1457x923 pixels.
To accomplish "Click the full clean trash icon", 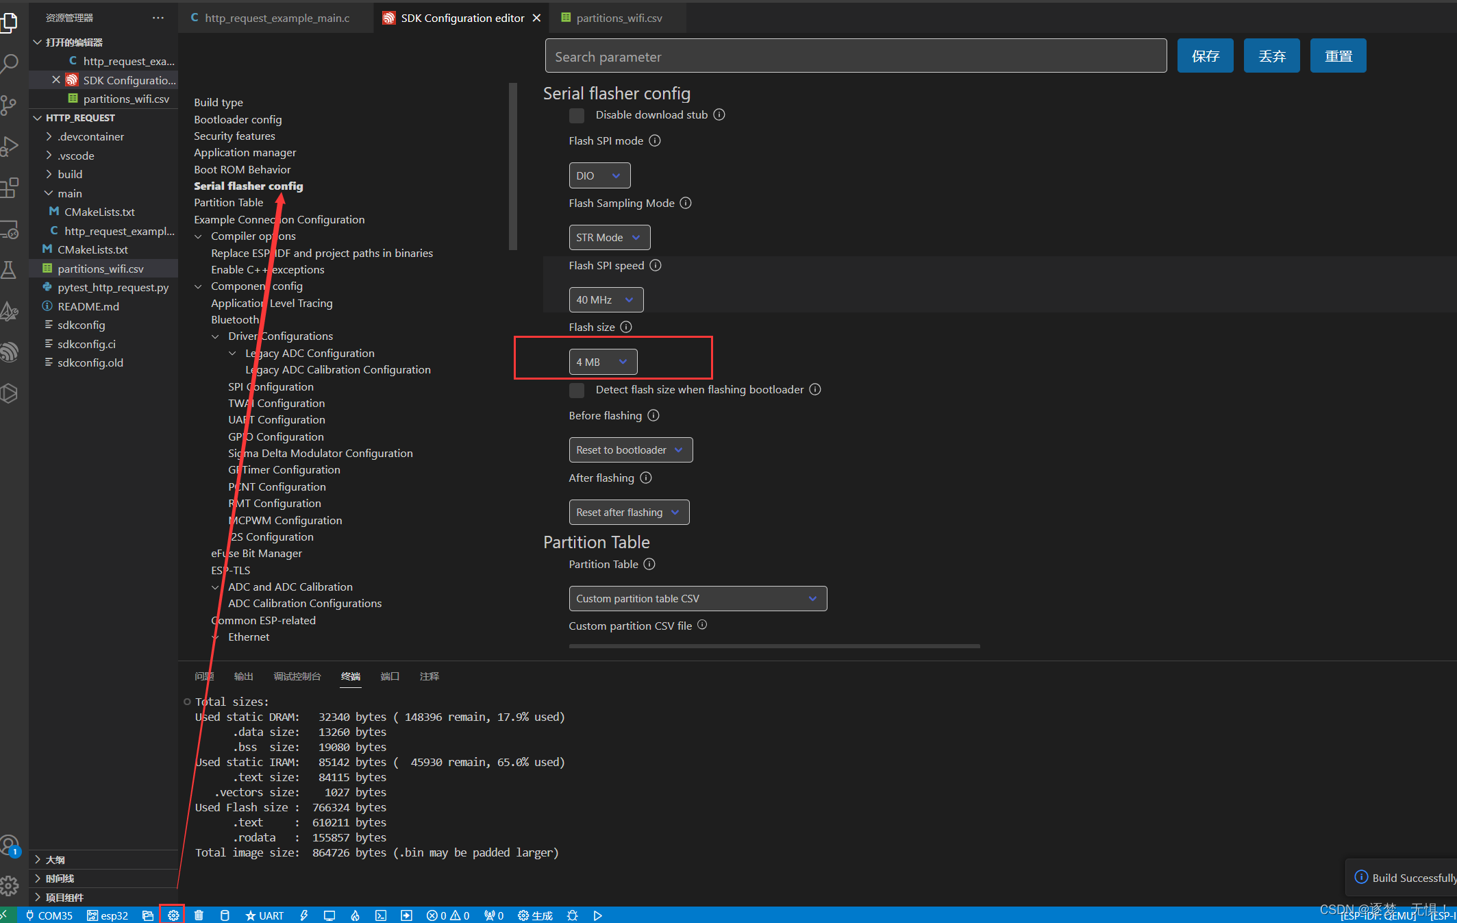I will tap(199, 915).
